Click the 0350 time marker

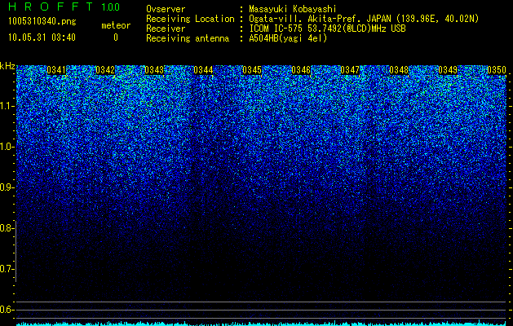point(497,70)
